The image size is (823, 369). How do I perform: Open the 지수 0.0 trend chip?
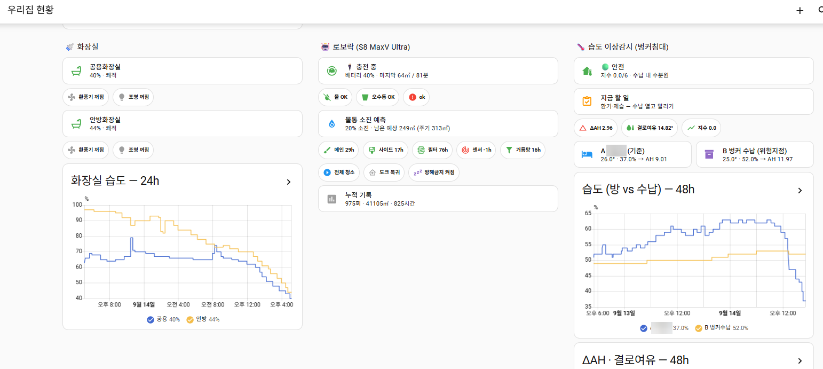701,128
